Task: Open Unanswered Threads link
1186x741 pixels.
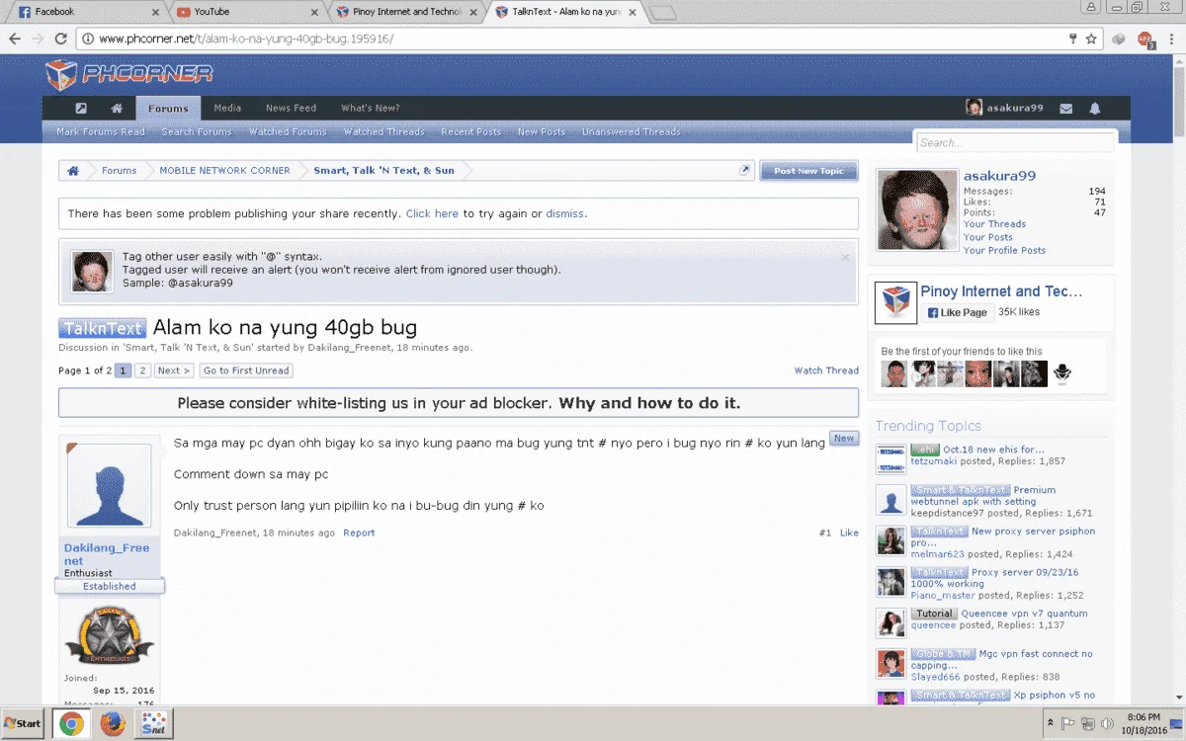Action: 631,132
